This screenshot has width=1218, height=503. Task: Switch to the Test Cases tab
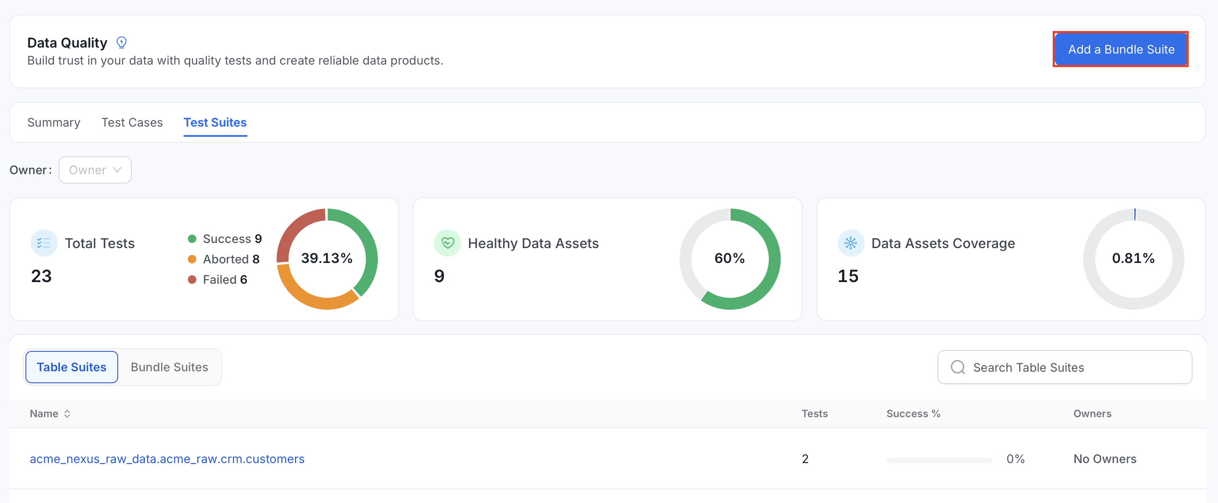tap(132, 122)
